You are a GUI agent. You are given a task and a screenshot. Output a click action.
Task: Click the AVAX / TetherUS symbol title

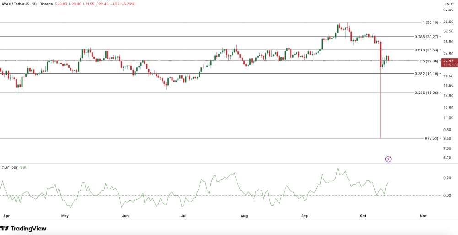click(16, 4)
